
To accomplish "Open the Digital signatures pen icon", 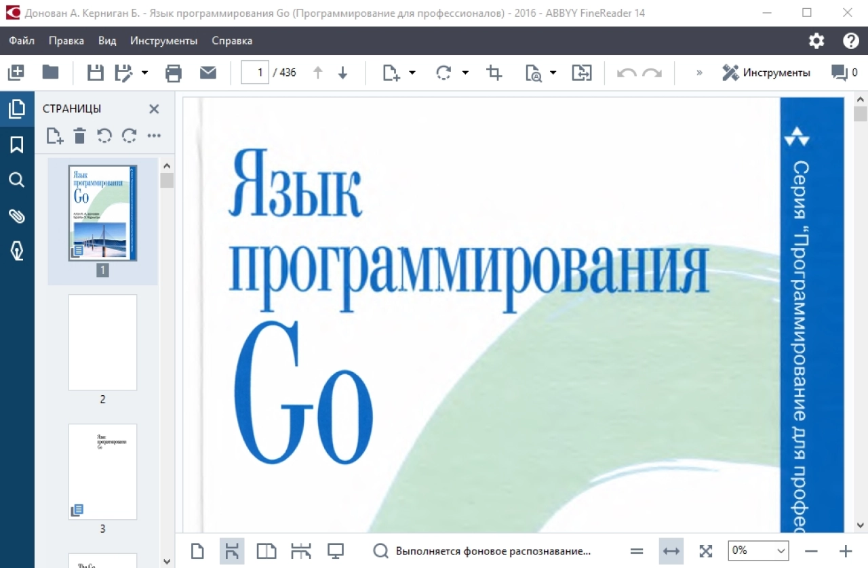I will [x=17, y=251].
